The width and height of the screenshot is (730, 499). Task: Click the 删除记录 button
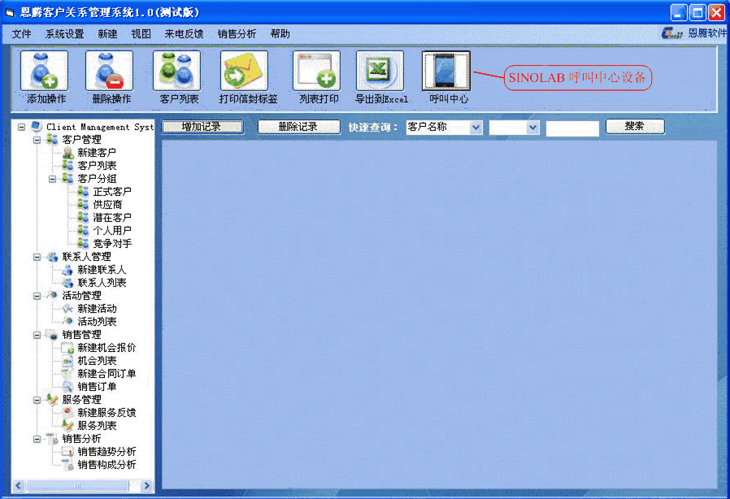(298, 127)
